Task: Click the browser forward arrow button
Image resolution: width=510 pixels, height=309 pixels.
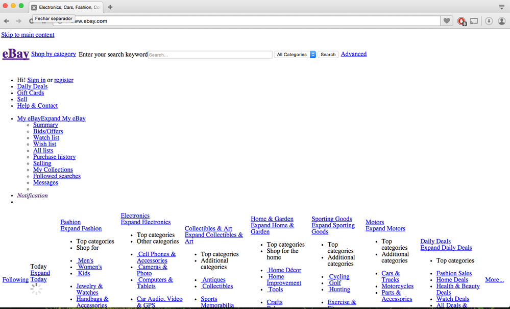Action: coord(19,21)
